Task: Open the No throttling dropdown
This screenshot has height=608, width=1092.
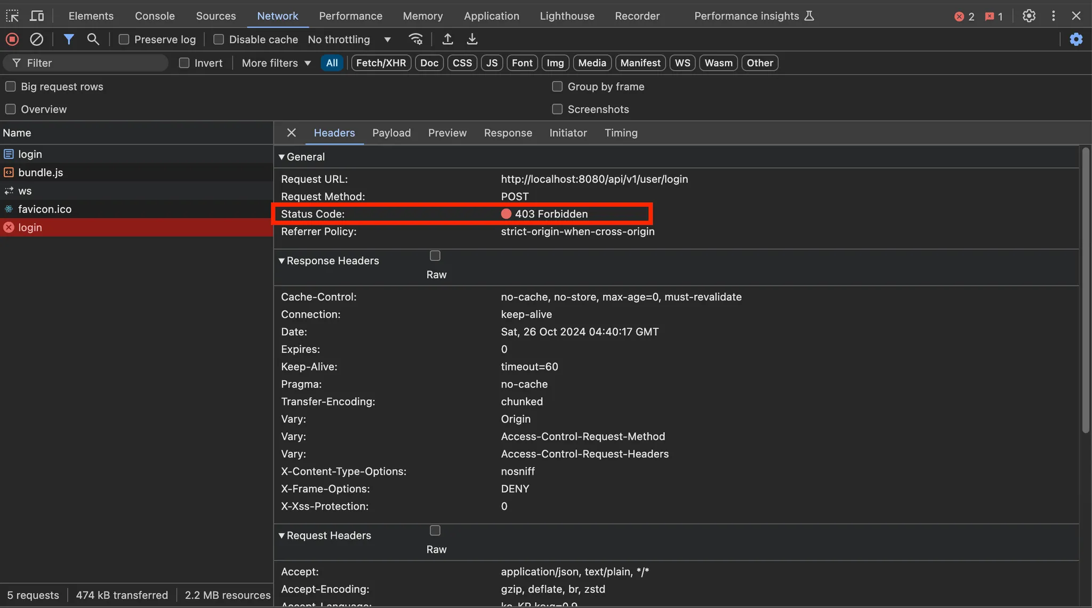Action: 349,39
